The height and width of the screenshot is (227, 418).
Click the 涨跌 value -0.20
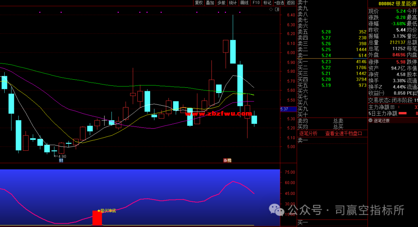point(400,17)
